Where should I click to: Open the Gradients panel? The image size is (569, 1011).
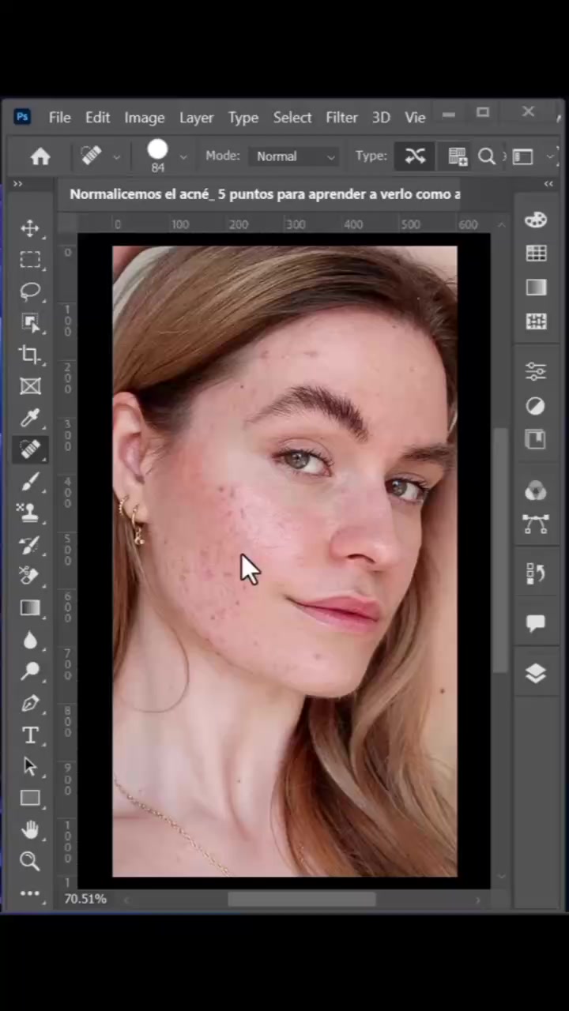(536, 288)
